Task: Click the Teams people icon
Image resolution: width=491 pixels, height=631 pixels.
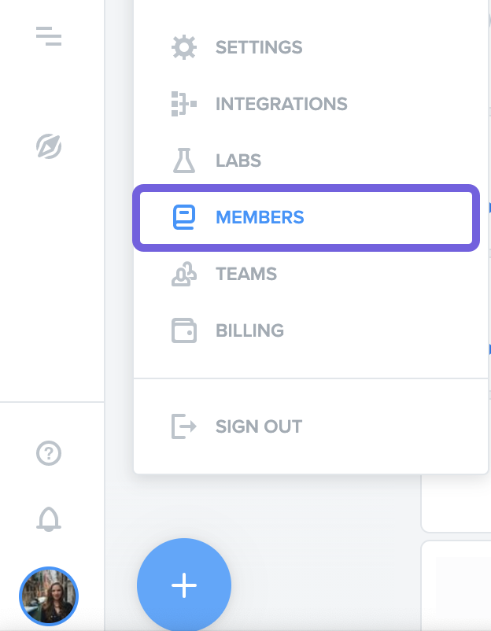Action: pos(184,274)
